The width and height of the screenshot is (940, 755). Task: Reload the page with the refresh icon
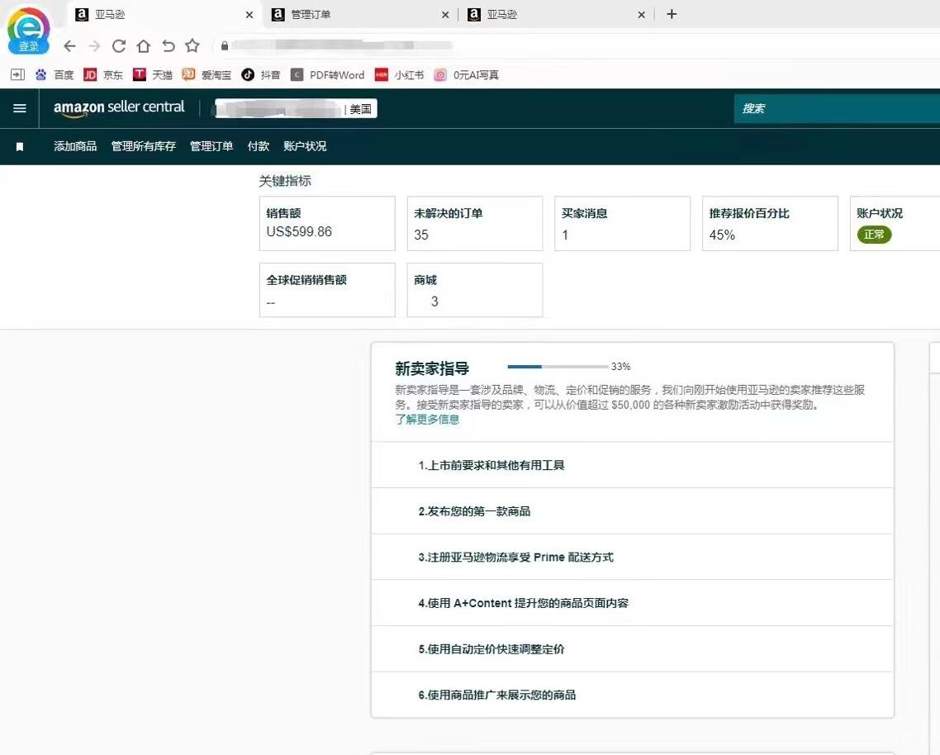coord(119,46)
